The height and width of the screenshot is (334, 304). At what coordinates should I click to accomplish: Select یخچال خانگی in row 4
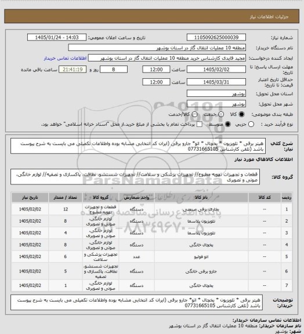coord(201,245)
